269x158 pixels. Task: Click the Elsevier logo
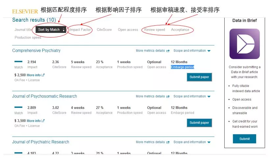tap(25, 12)
